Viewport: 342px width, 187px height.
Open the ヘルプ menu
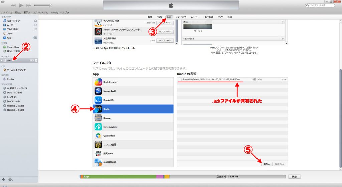point(65,13)
